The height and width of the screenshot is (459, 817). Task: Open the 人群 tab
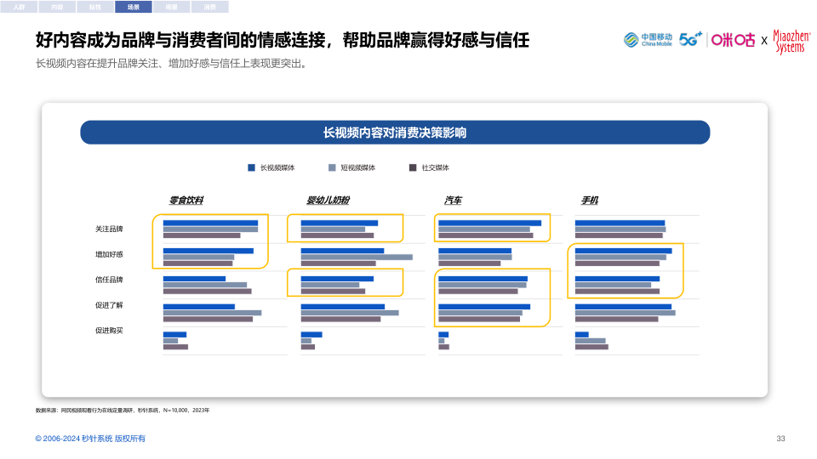[19, 7]
